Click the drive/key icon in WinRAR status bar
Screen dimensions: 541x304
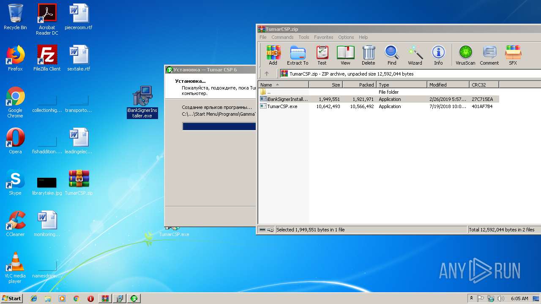tap(266, 230)
